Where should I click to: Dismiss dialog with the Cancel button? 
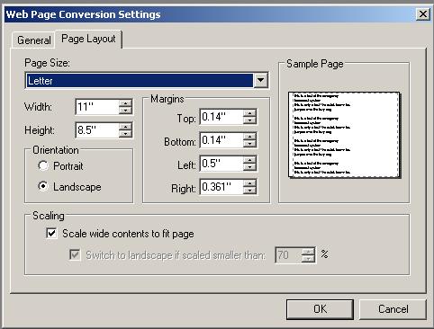tap(393, 309)
